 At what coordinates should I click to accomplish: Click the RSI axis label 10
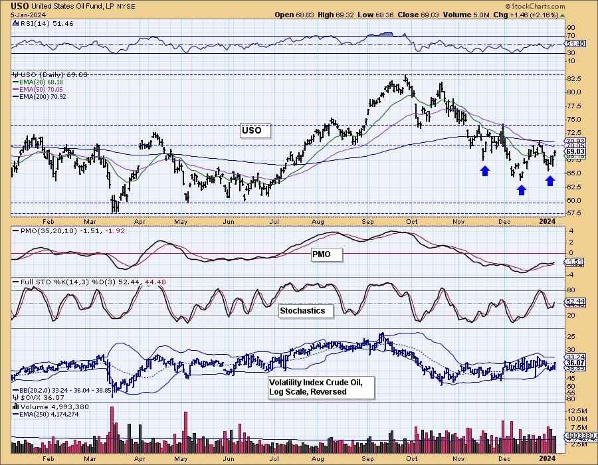[571, 61]
